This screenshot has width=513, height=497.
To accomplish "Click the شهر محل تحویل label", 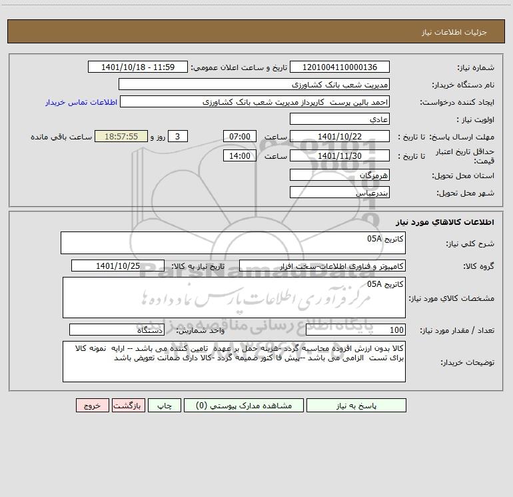I will tap(465, 193).
